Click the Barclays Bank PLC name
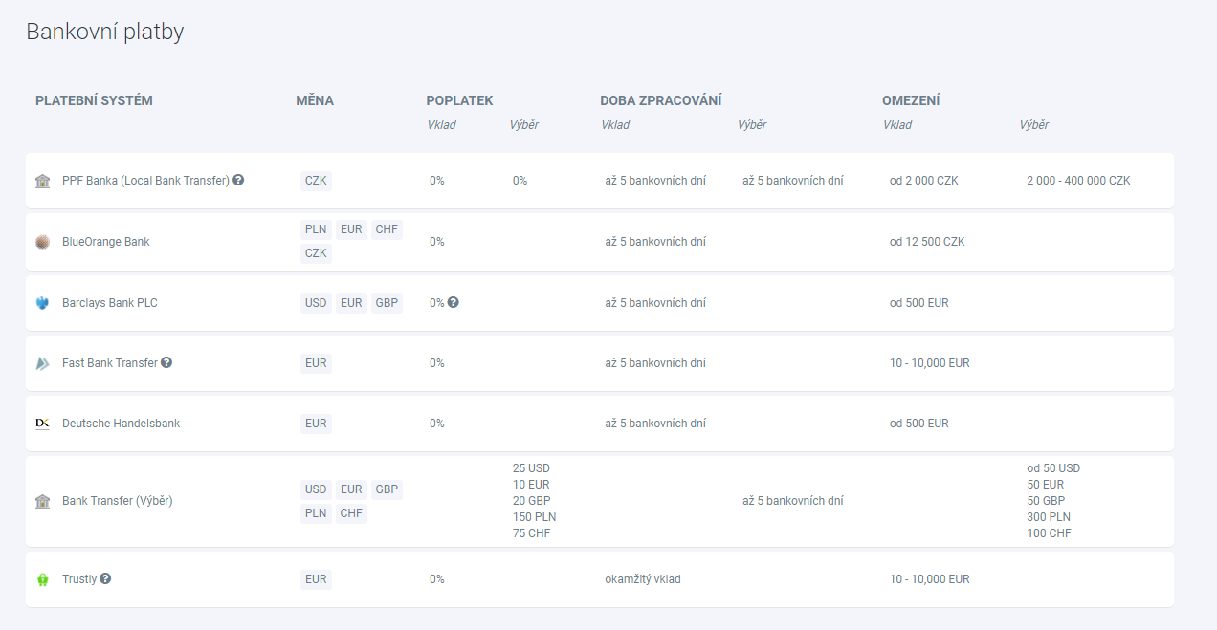Viewport: 1217px width, 630px height. click(110, 303)
